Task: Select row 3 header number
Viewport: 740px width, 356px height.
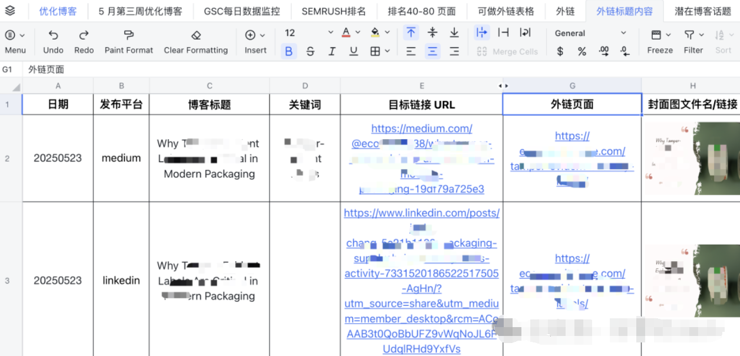Action: pos(7,281)
